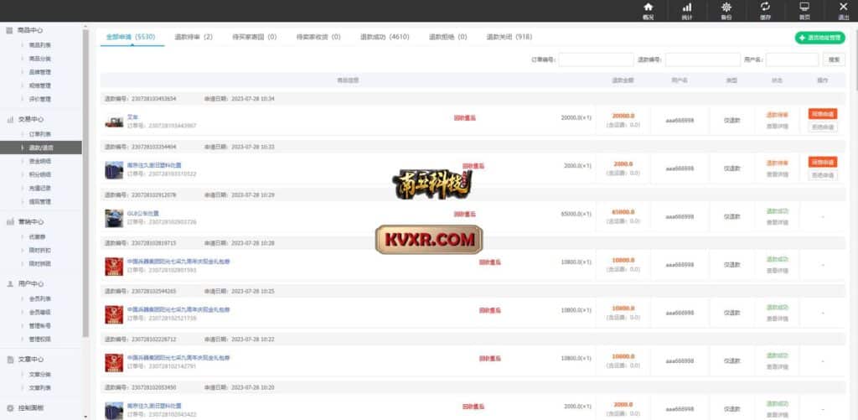Screen dimensions: 858x420
Task: Click product thumbnail in the 10:20 refund row
Action: (114, 411)
